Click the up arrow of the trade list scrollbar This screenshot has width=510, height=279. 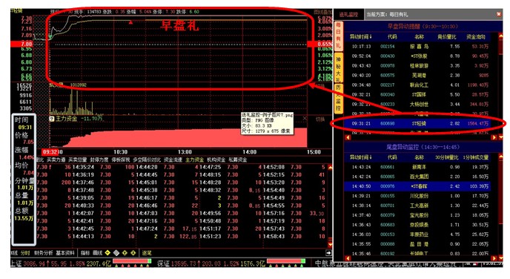(330, 168)
